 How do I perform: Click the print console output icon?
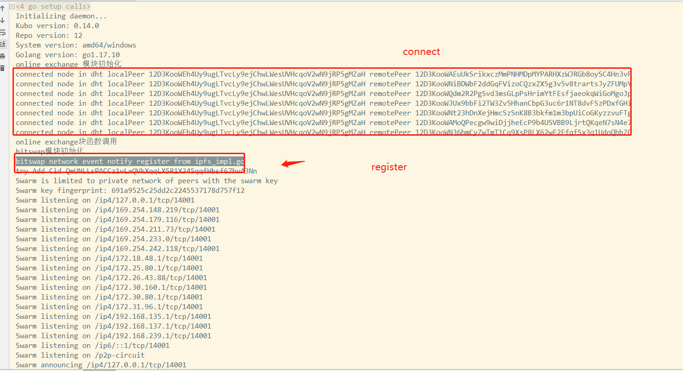[x=2, y=56]
